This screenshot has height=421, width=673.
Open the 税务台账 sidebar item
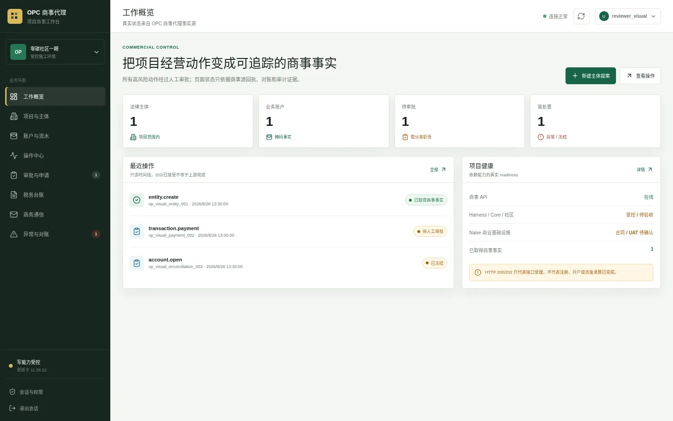[x=55, y=195]
